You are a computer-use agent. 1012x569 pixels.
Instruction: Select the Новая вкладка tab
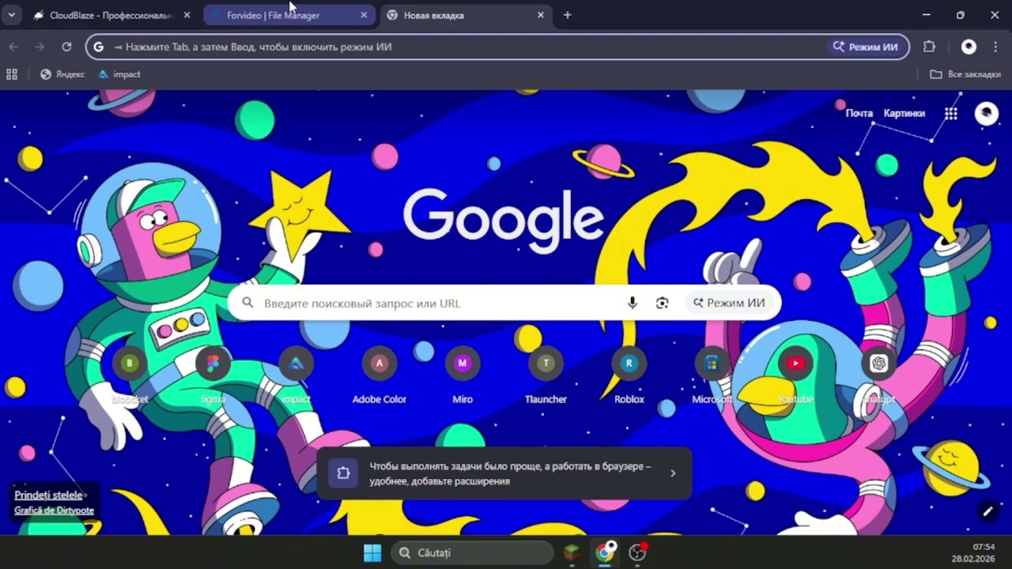[x=466, y=15]
